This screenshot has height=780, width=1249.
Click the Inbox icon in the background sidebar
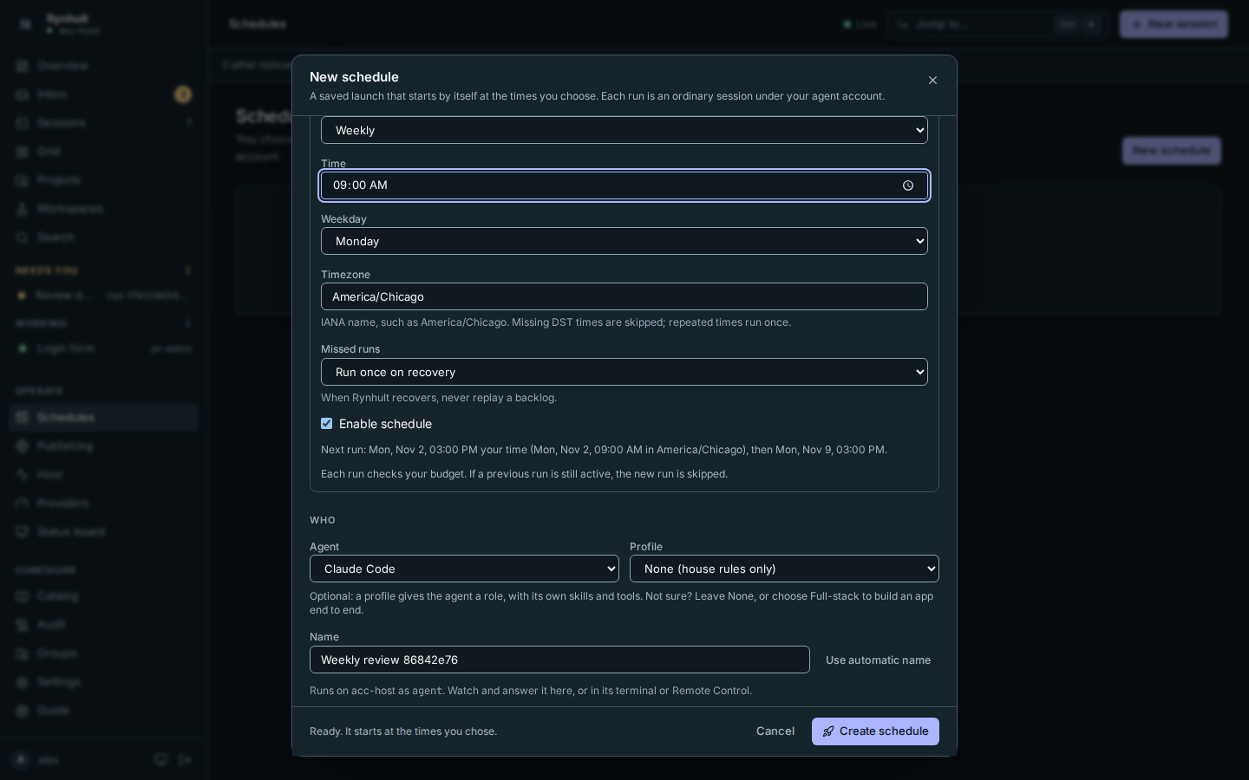[x=23, y=94]
